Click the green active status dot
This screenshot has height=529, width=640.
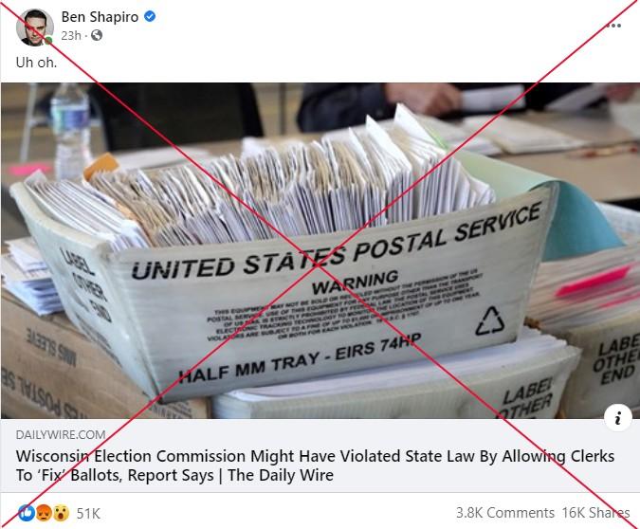coord(48,41)
